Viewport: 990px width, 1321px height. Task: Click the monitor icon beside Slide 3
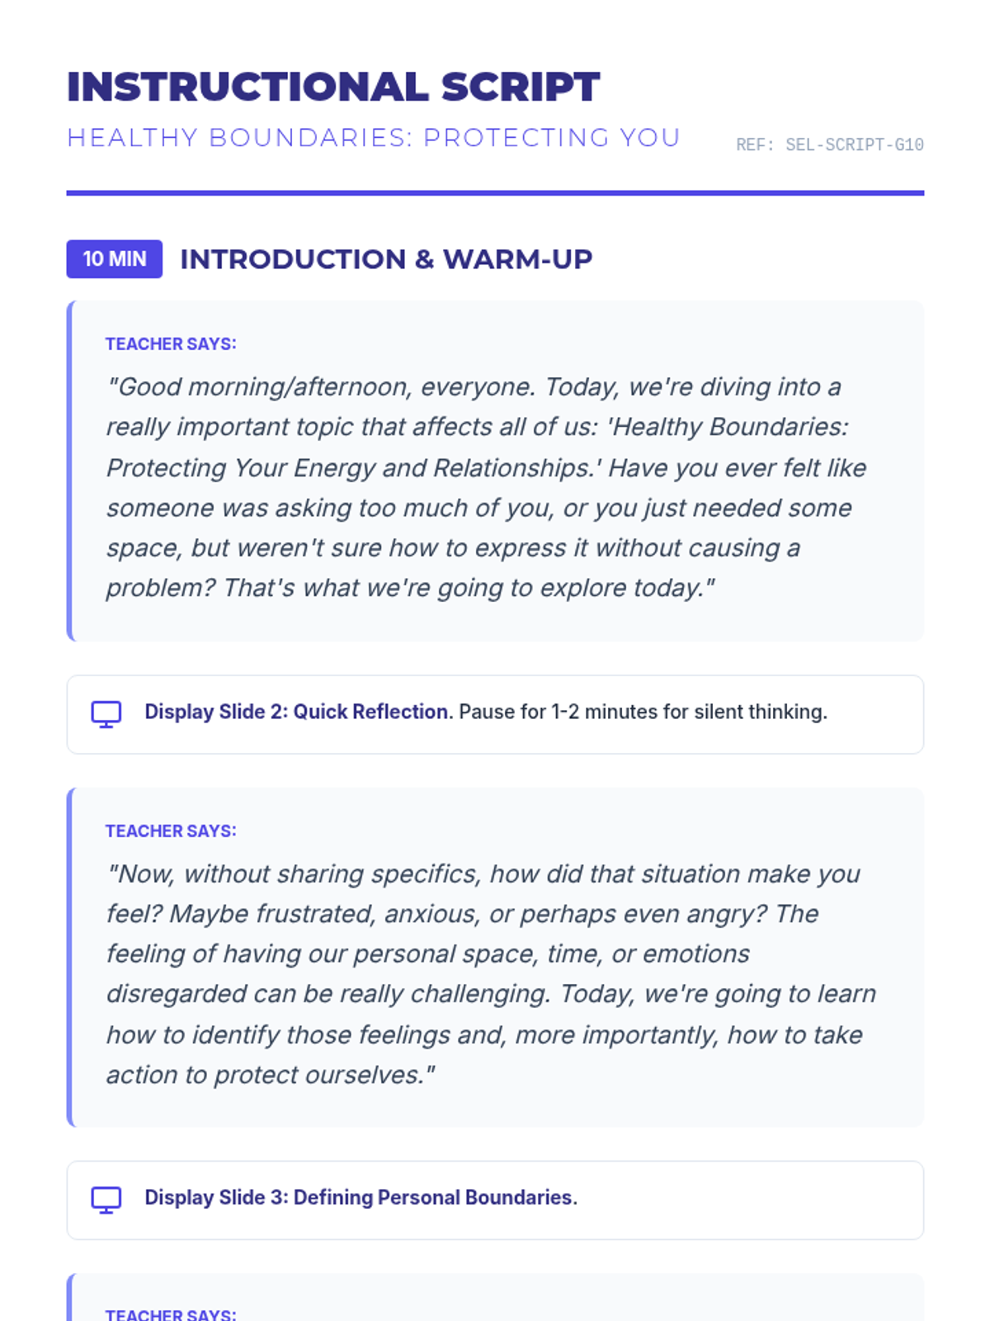click(106, 1200)
